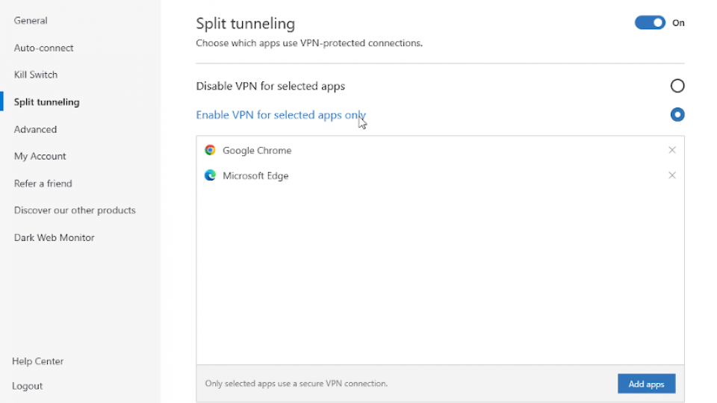This screenshot has height=403, width=717.
Task: Open Dark Web Monitor section
Action: coord(54,237)
